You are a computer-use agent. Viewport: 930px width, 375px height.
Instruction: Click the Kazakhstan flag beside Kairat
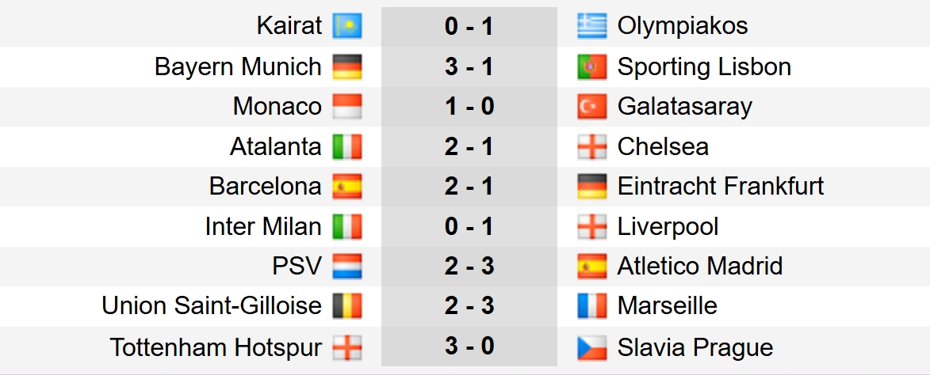pyautogui.click(x=347, y=26)
